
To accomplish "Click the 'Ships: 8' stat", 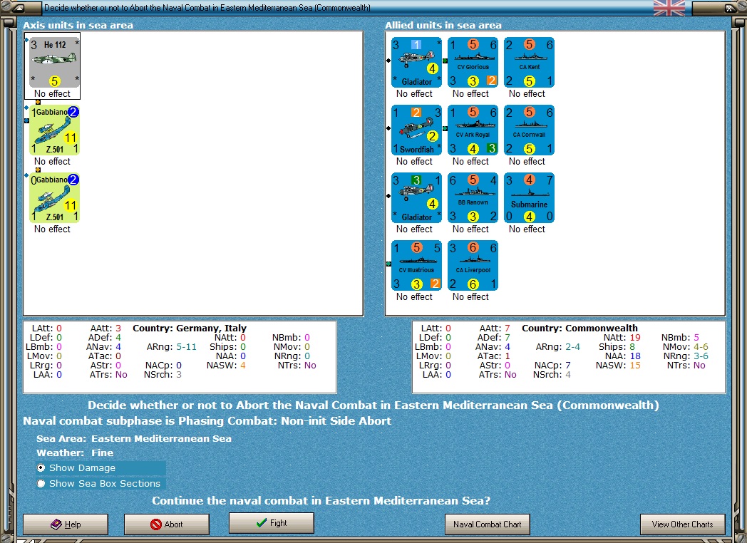I will 617,347.
